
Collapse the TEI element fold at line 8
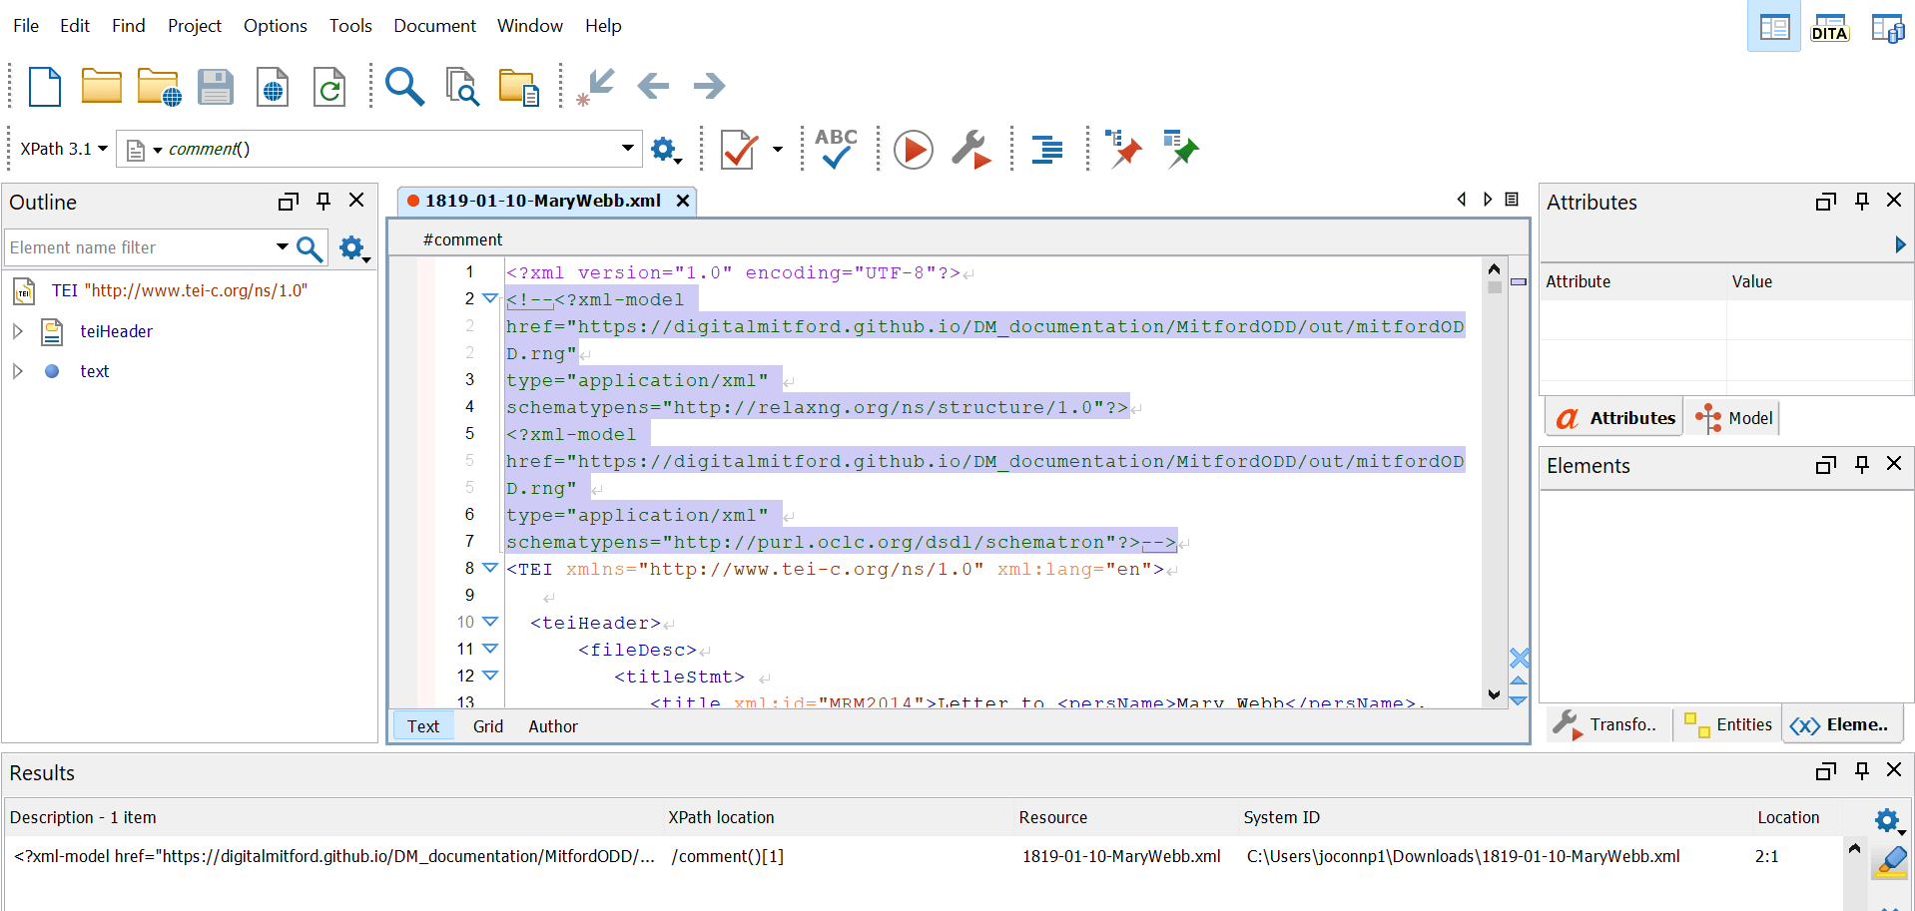(x=489, y=568)
